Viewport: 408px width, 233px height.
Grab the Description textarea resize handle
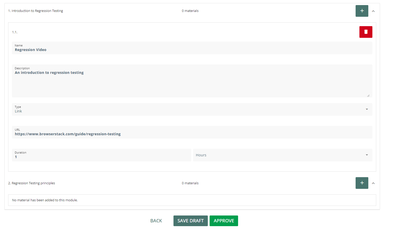point(368,96)
